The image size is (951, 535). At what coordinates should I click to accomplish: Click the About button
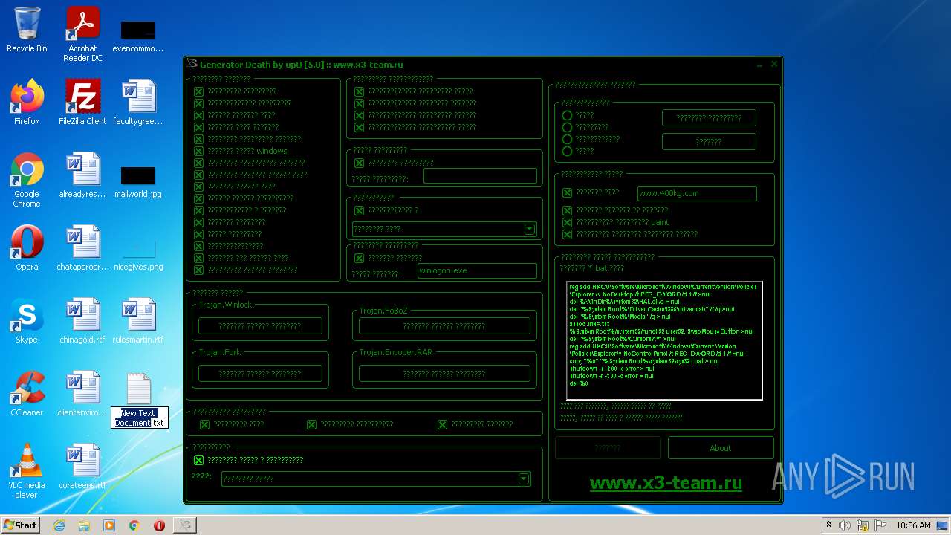pyautogui.click(x=721, y=448)
